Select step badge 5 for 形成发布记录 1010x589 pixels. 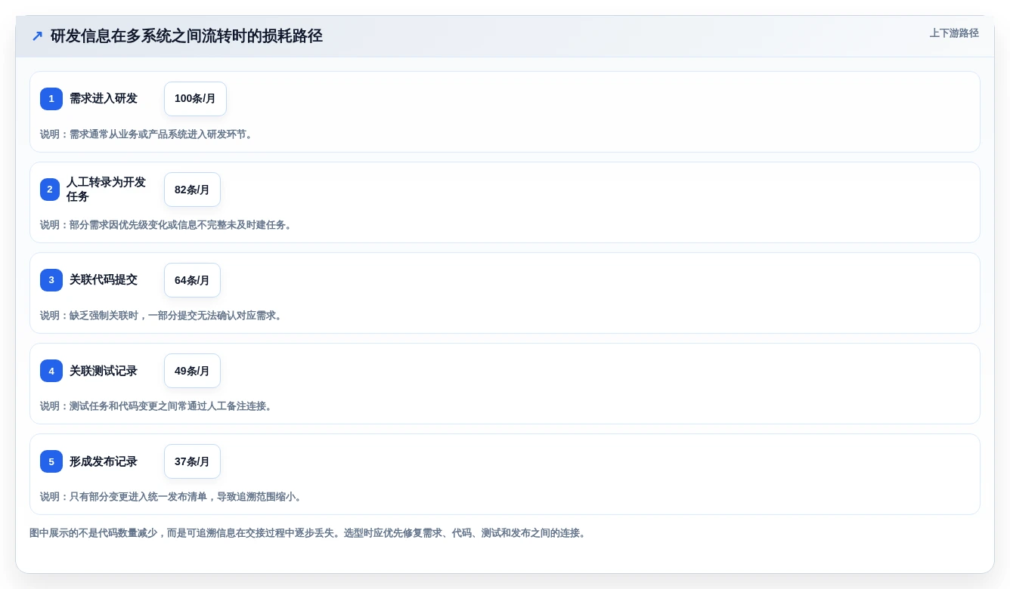point(51,461)
